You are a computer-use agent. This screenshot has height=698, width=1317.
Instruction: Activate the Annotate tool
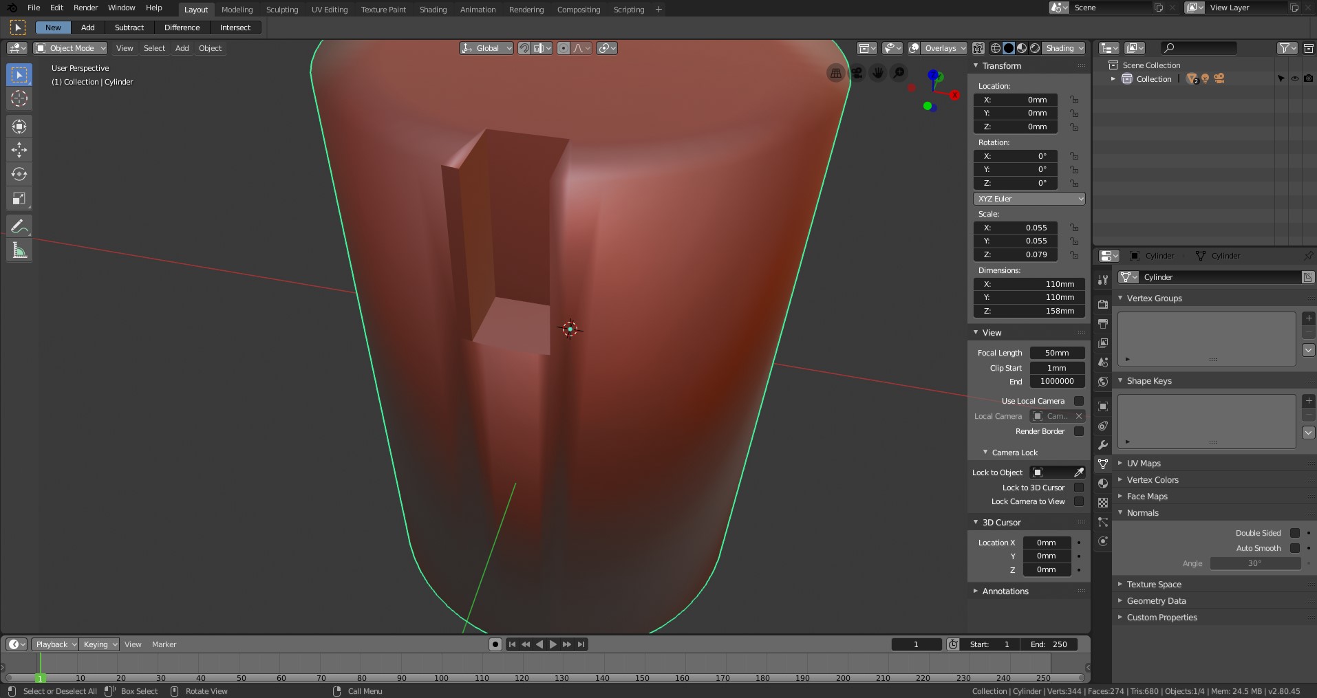pos(19,226)
